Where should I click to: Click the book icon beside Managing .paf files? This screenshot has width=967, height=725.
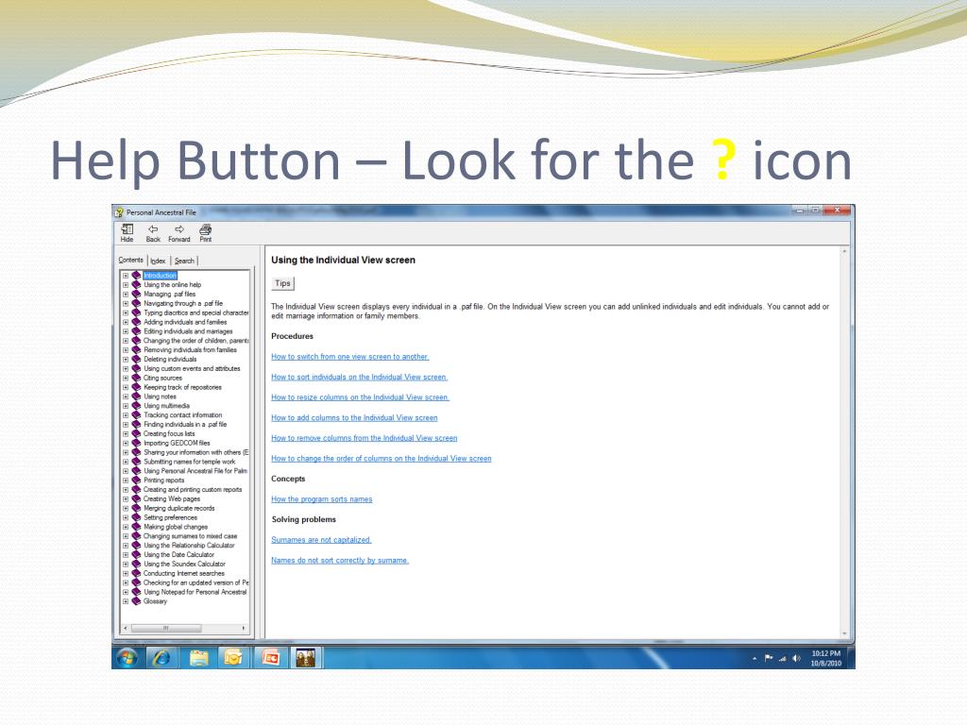[136, 295]
